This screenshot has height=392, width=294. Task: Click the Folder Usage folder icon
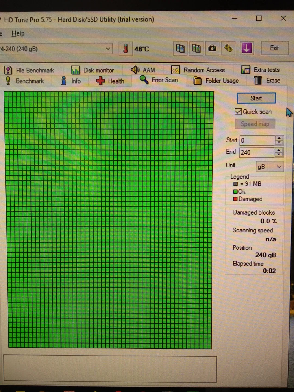[x=198, y=81]
